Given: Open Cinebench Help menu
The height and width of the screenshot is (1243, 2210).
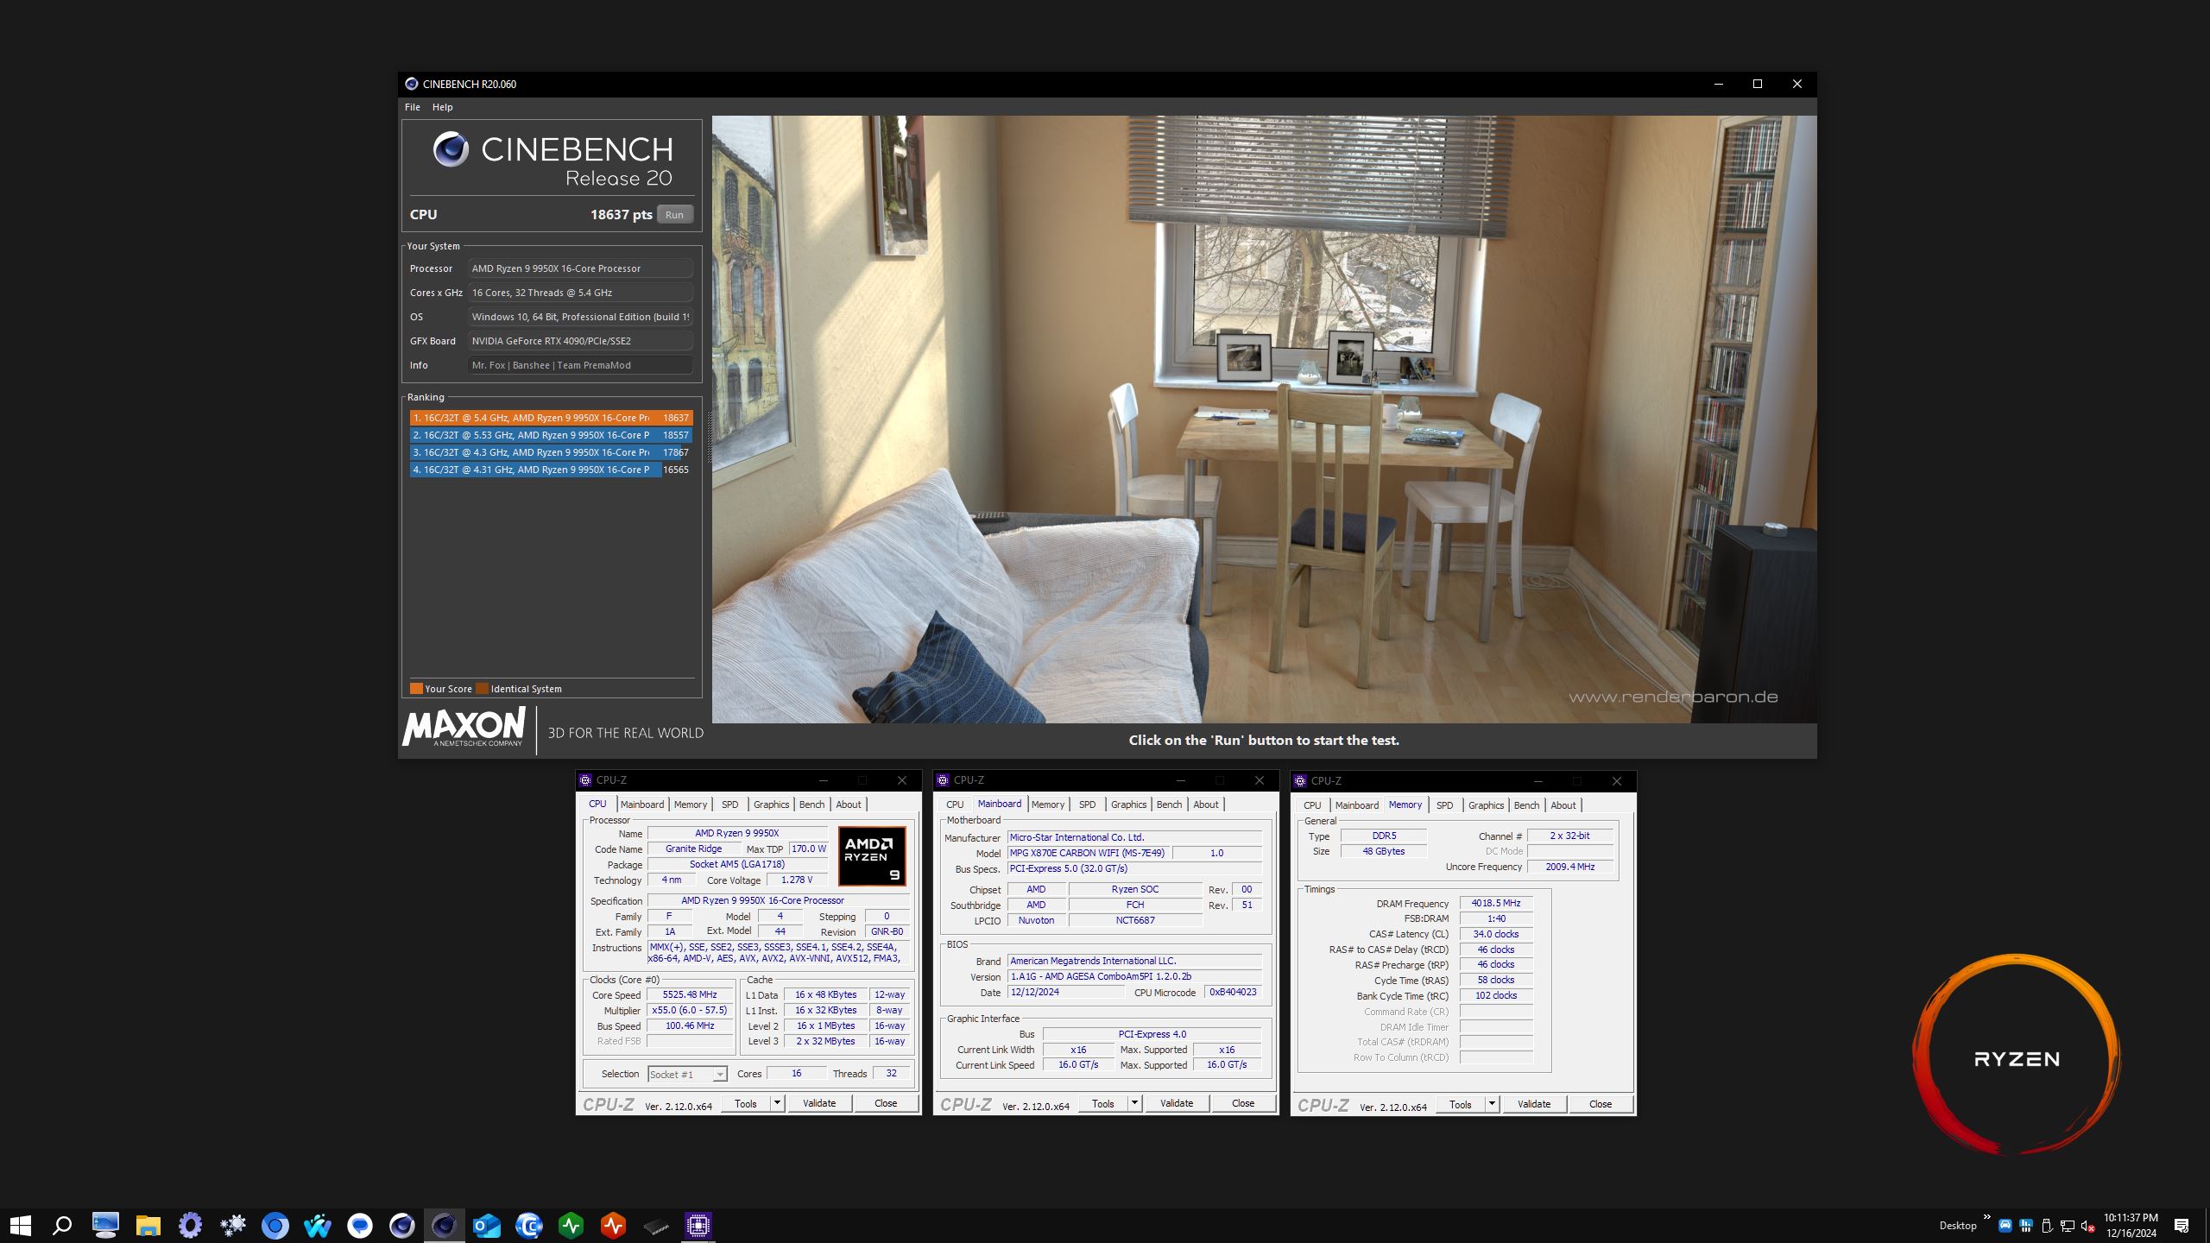Looking at the screenshot, I should (442, 107).
